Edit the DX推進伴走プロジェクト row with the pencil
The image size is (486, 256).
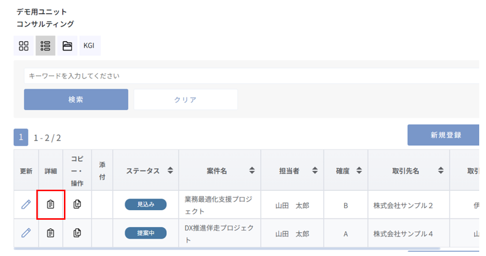[x=26, y=233]
